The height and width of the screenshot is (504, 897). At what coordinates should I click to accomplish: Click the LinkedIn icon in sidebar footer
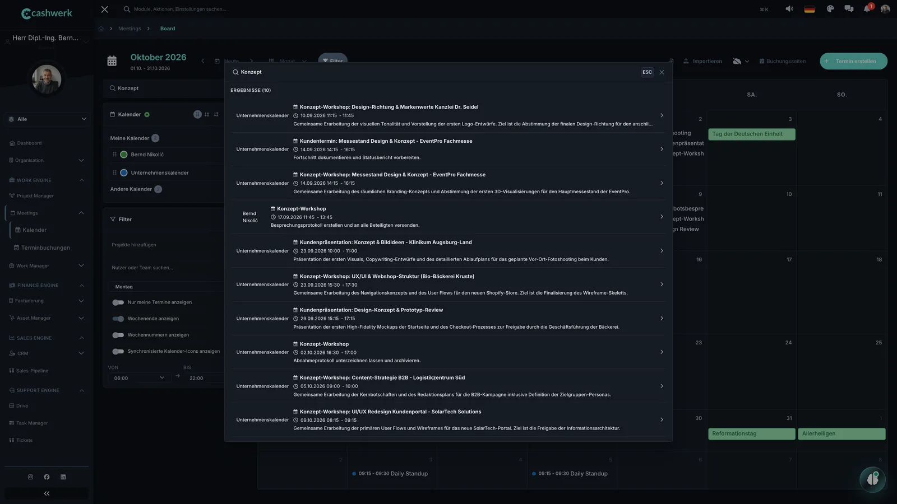click(63, 477)
